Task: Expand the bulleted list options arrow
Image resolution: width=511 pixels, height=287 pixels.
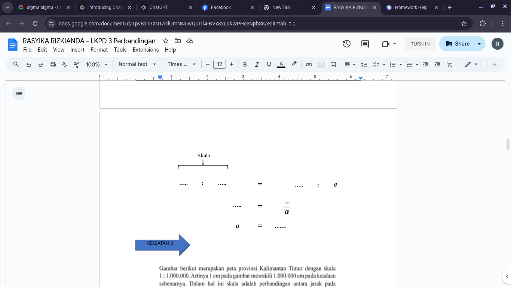Action: point(401,64)
